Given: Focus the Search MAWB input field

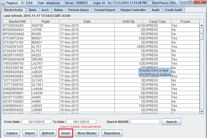Looking at the screenshot, I should coord(145,122).
